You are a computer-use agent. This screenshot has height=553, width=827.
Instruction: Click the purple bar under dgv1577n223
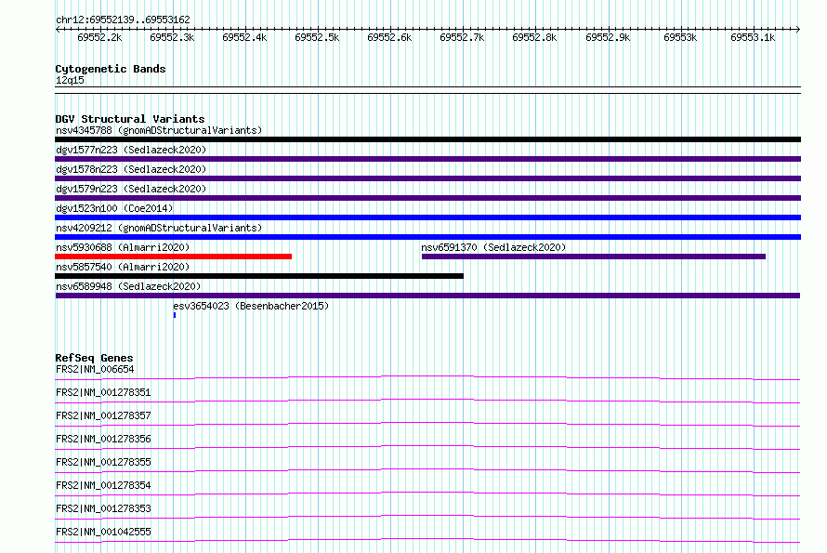[x=427, y=159]
